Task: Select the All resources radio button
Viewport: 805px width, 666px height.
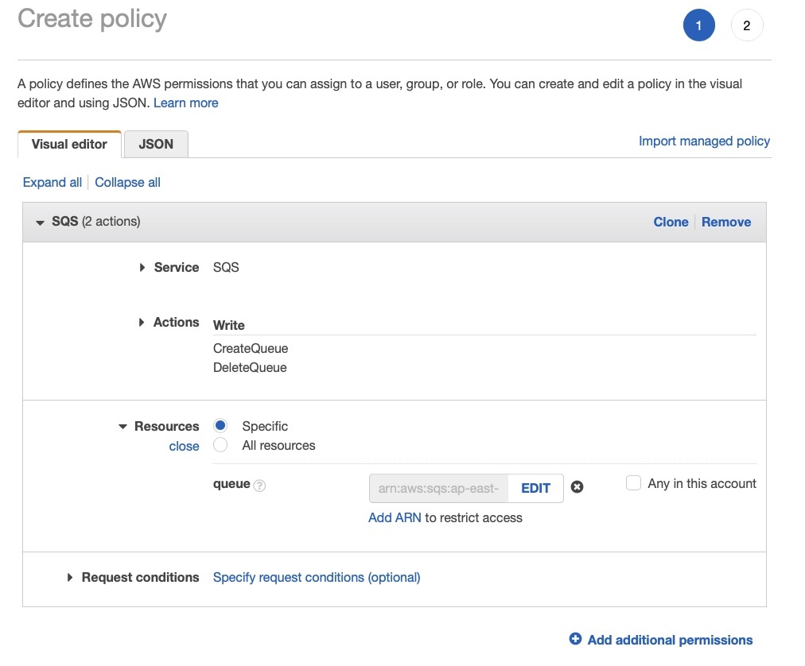Action: [x=221, y=445]
